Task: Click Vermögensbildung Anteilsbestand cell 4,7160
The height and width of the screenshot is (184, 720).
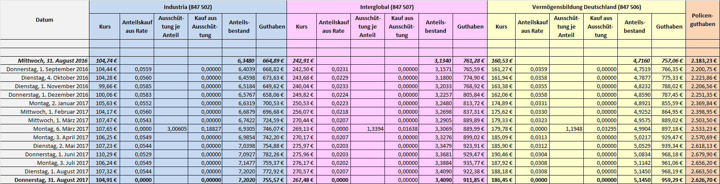Action: coord(634,60)
